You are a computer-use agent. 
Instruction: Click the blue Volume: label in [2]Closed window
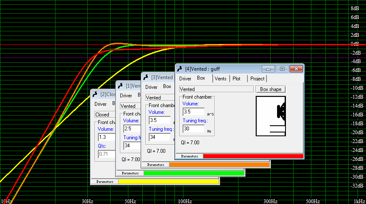106,129
